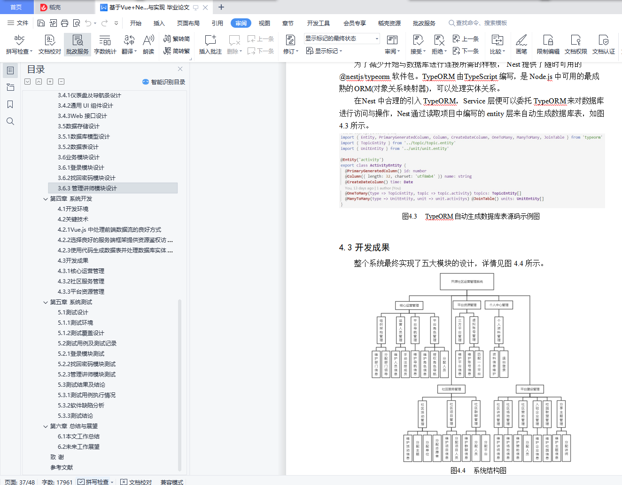Click the 查找命令、搜索模板 search box
Image resolution: width=622 pixels, height=485 pixels.
click(478, 23)
